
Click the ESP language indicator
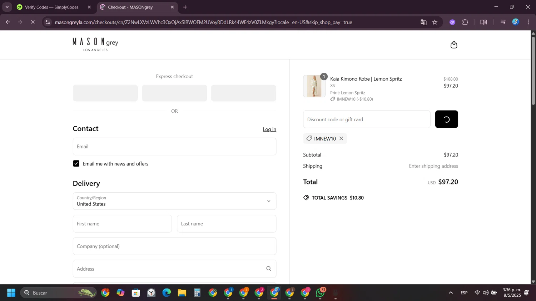(464, 293)
